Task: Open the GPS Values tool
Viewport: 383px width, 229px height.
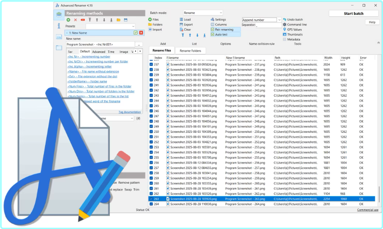Action: 285,29
